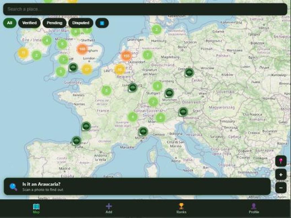The height and width of the screenshot is (218, 291).
Task: Open the green cluster on Ireland's east coast
Action: tap(47, 40)
